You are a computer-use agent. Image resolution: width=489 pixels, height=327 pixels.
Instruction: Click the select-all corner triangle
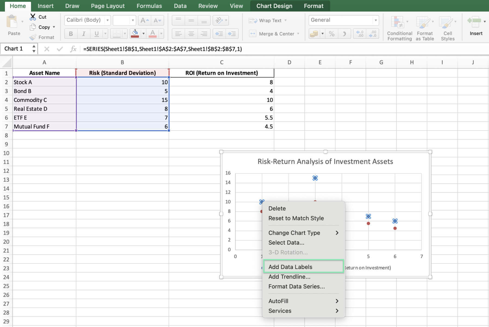(x=7, y=62)
